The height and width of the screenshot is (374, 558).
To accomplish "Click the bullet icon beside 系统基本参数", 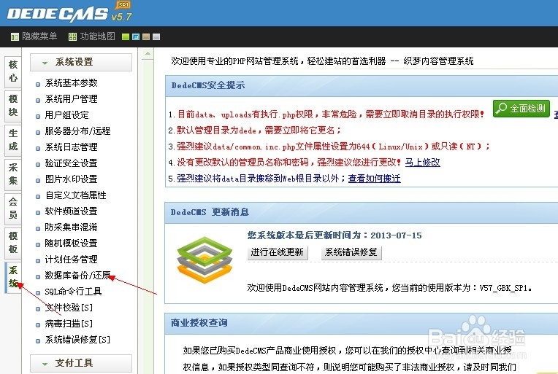I will (x=38, y=84).
